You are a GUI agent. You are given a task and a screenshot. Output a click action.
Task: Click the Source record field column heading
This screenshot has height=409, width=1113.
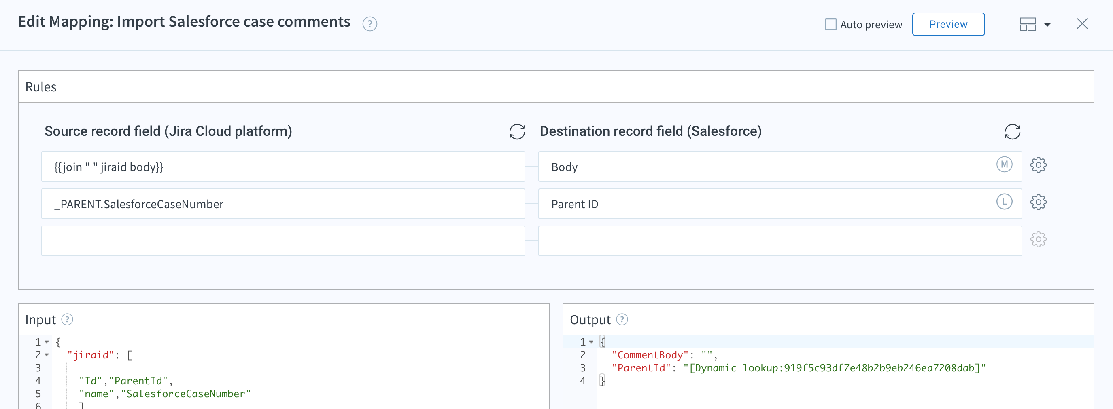pos(168,131)
